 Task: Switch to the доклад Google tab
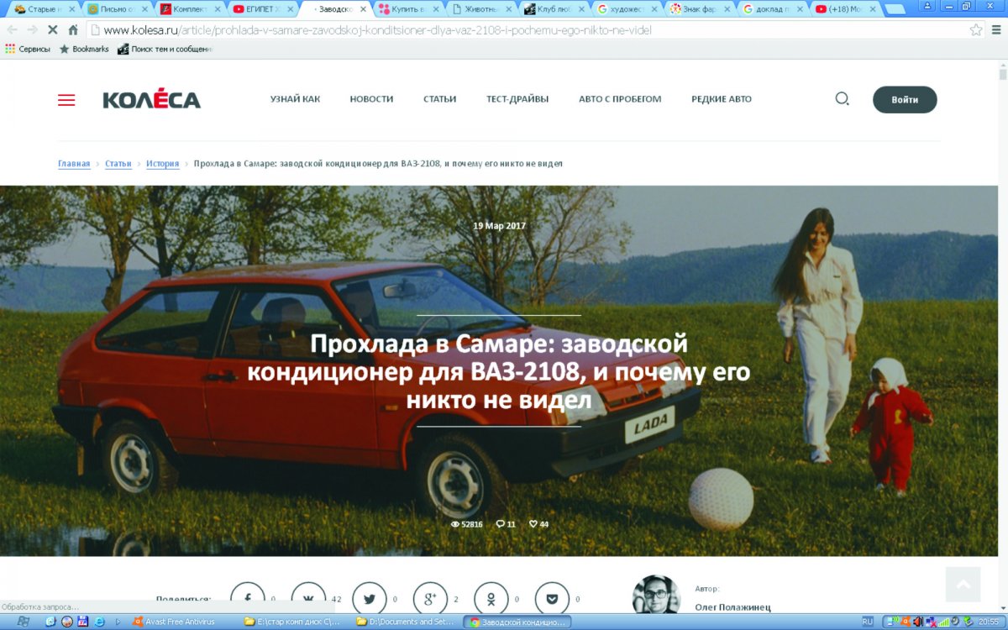click(x=774, y=9)
